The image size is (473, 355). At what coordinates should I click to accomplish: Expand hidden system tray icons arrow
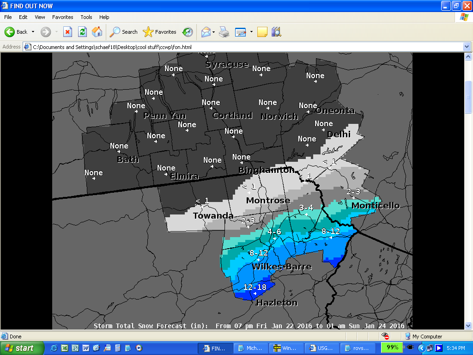click(x=422, y=348)
